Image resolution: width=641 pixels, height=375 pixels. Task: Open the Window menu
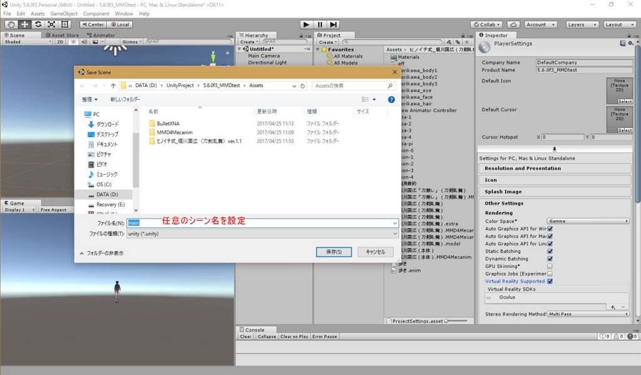coord(124,14)
